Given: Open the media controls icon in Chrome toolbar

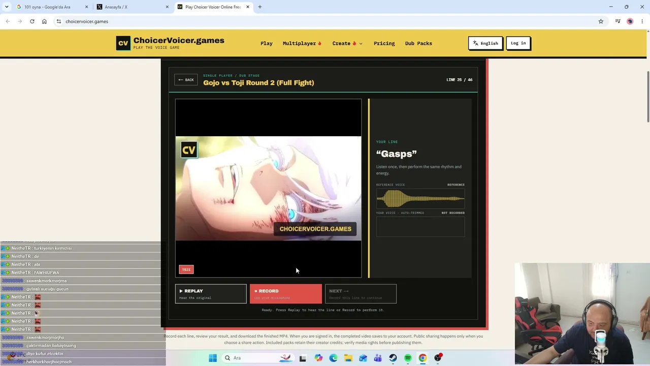Looking at the screenshot, I should pos(617,21).
